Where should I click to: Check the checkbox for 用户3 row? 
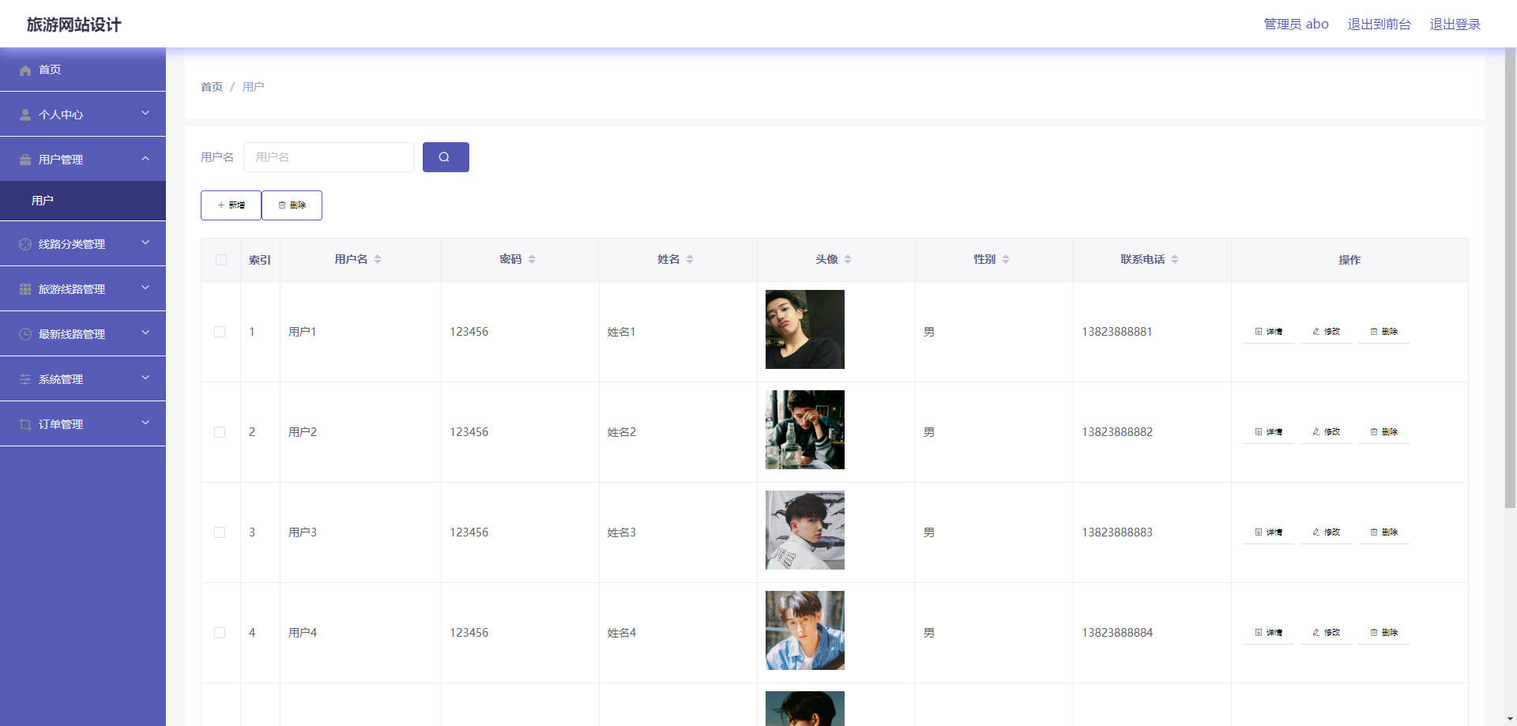click(220, 532)
